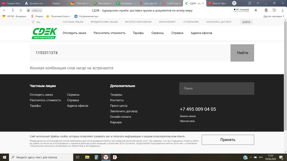Click the Войти login button
This screenshot has width=287, height=161.
246,22
